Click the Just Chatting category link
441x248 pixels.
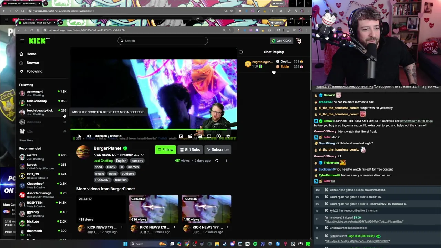[103, 161]
